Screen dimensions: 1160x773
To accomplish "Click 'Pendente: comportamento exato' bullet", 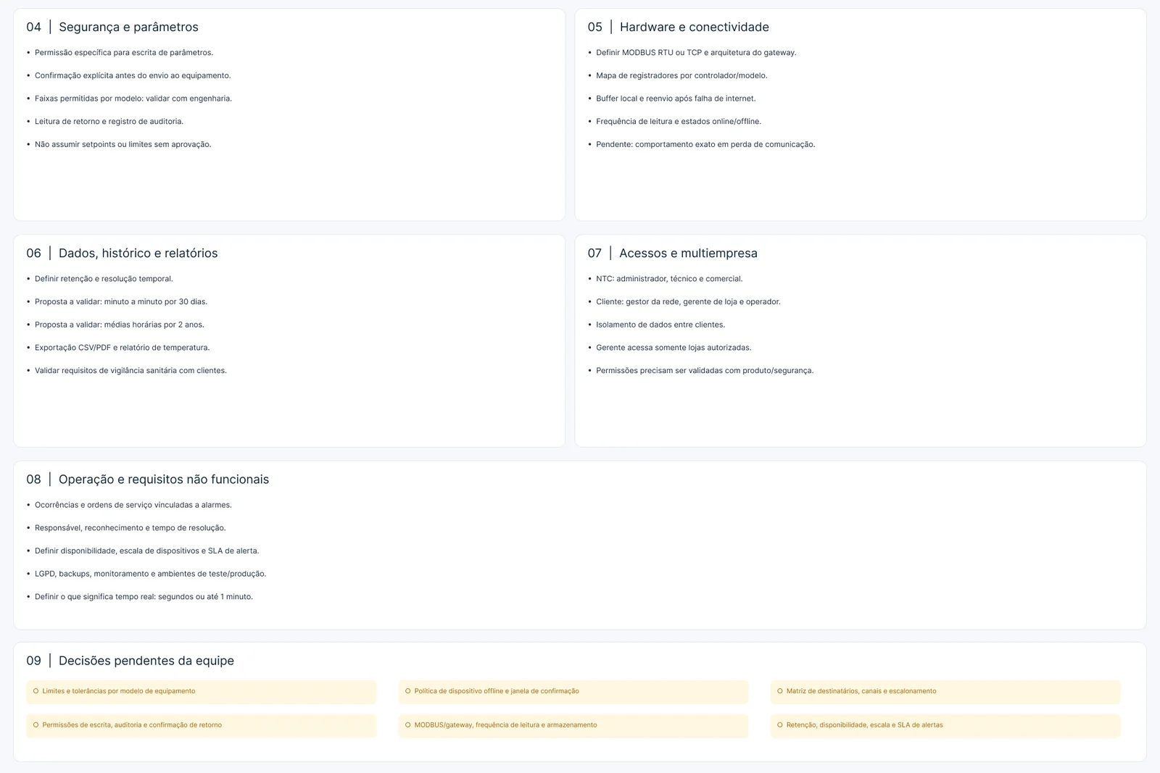I will point(705,145).
